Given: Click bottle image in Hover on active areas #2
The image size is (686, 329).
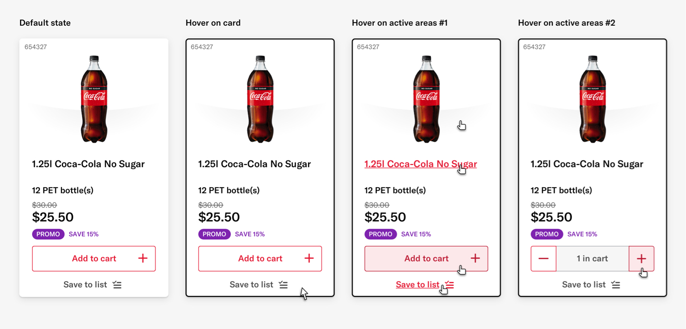Looking at the screenshot, I should (x=593, y=98).
